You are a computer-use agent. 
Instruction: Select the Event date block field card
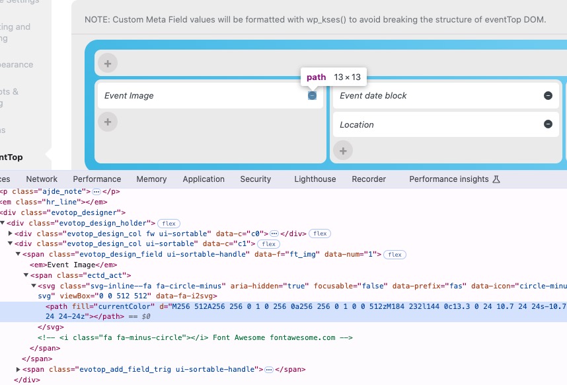pos(445,95)
